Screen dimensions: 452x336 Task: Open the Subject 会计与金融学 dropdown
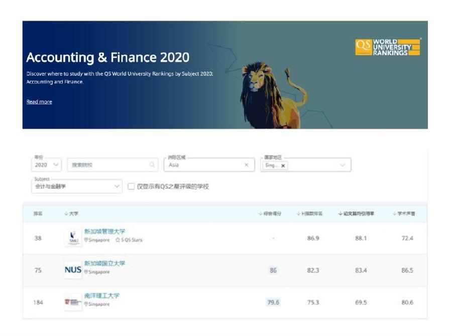click(x=77, y=186)
